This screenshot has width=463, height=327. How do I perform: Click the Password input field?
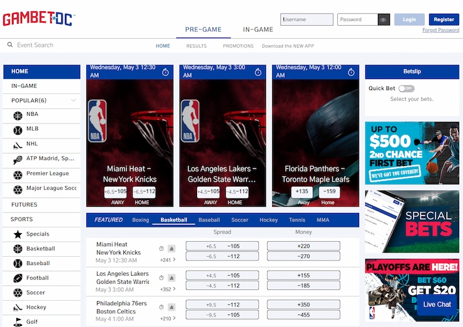358,19
